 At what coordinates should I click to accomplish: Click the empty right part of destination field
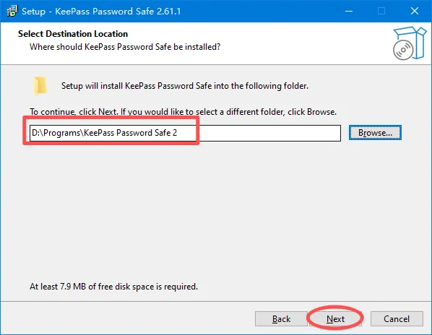click(270, 134)
